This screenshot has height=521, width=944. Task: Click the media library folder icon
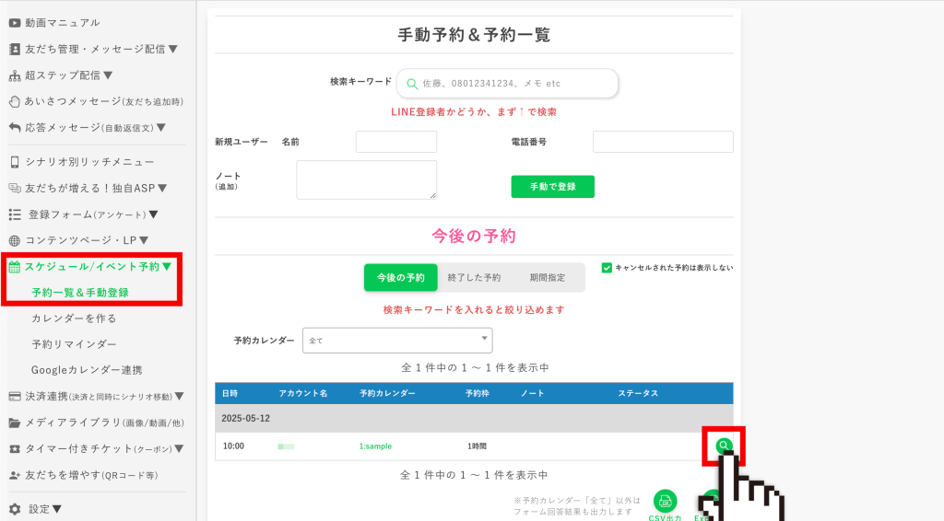[15, 423]
